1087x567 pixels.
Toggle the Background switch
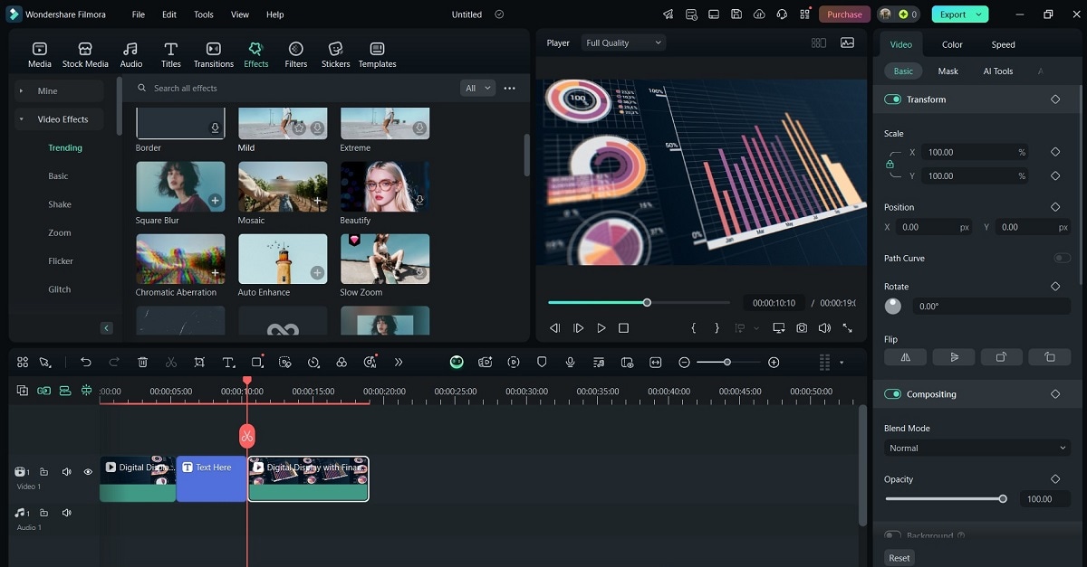(893, 535)
